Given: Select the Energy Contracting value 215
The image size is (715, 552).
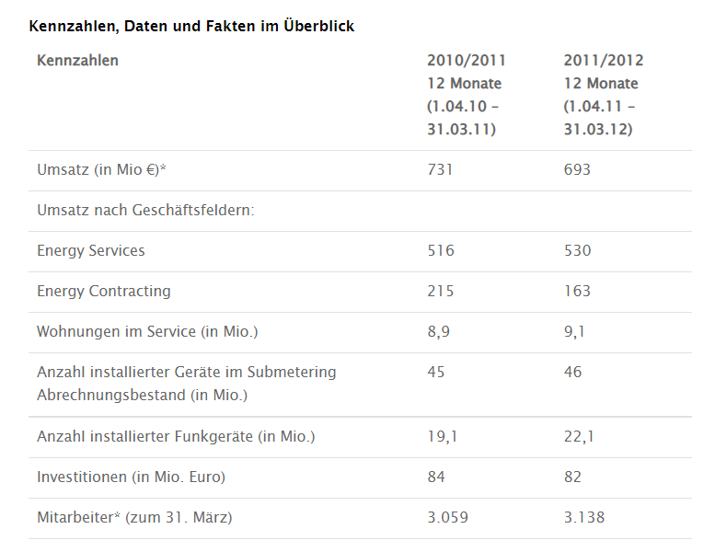Looking at the screenshot, I should [x=441, y=292].
